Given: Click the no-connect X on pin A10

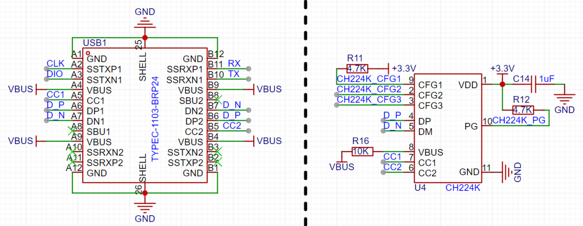Looking at the screenshot, I should click(x=72, y=152).
